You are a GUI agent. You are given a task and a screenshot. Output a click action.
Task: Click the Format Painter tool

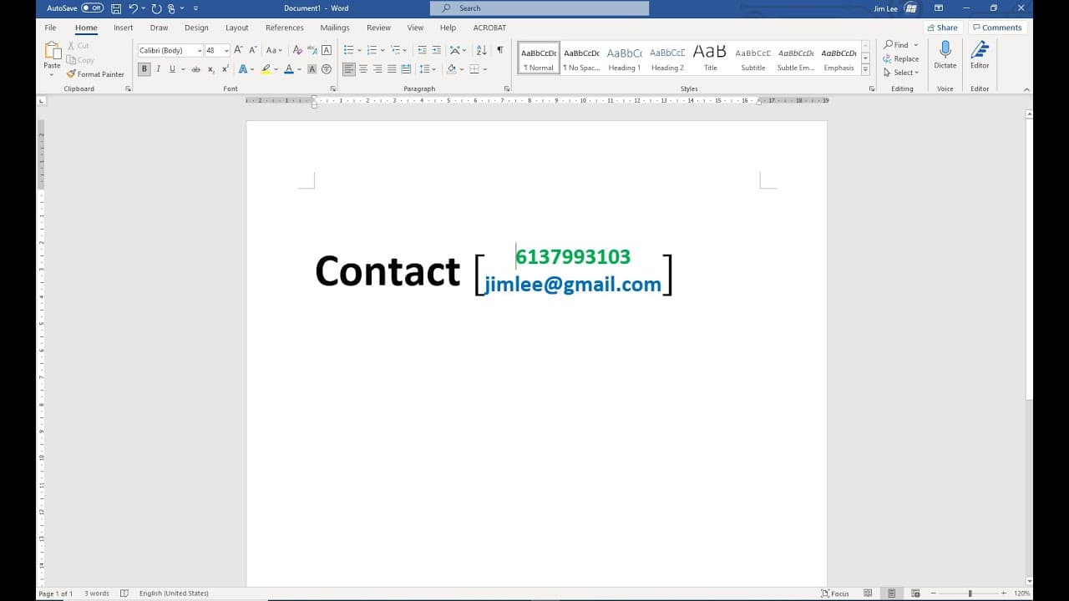point(95,74)
